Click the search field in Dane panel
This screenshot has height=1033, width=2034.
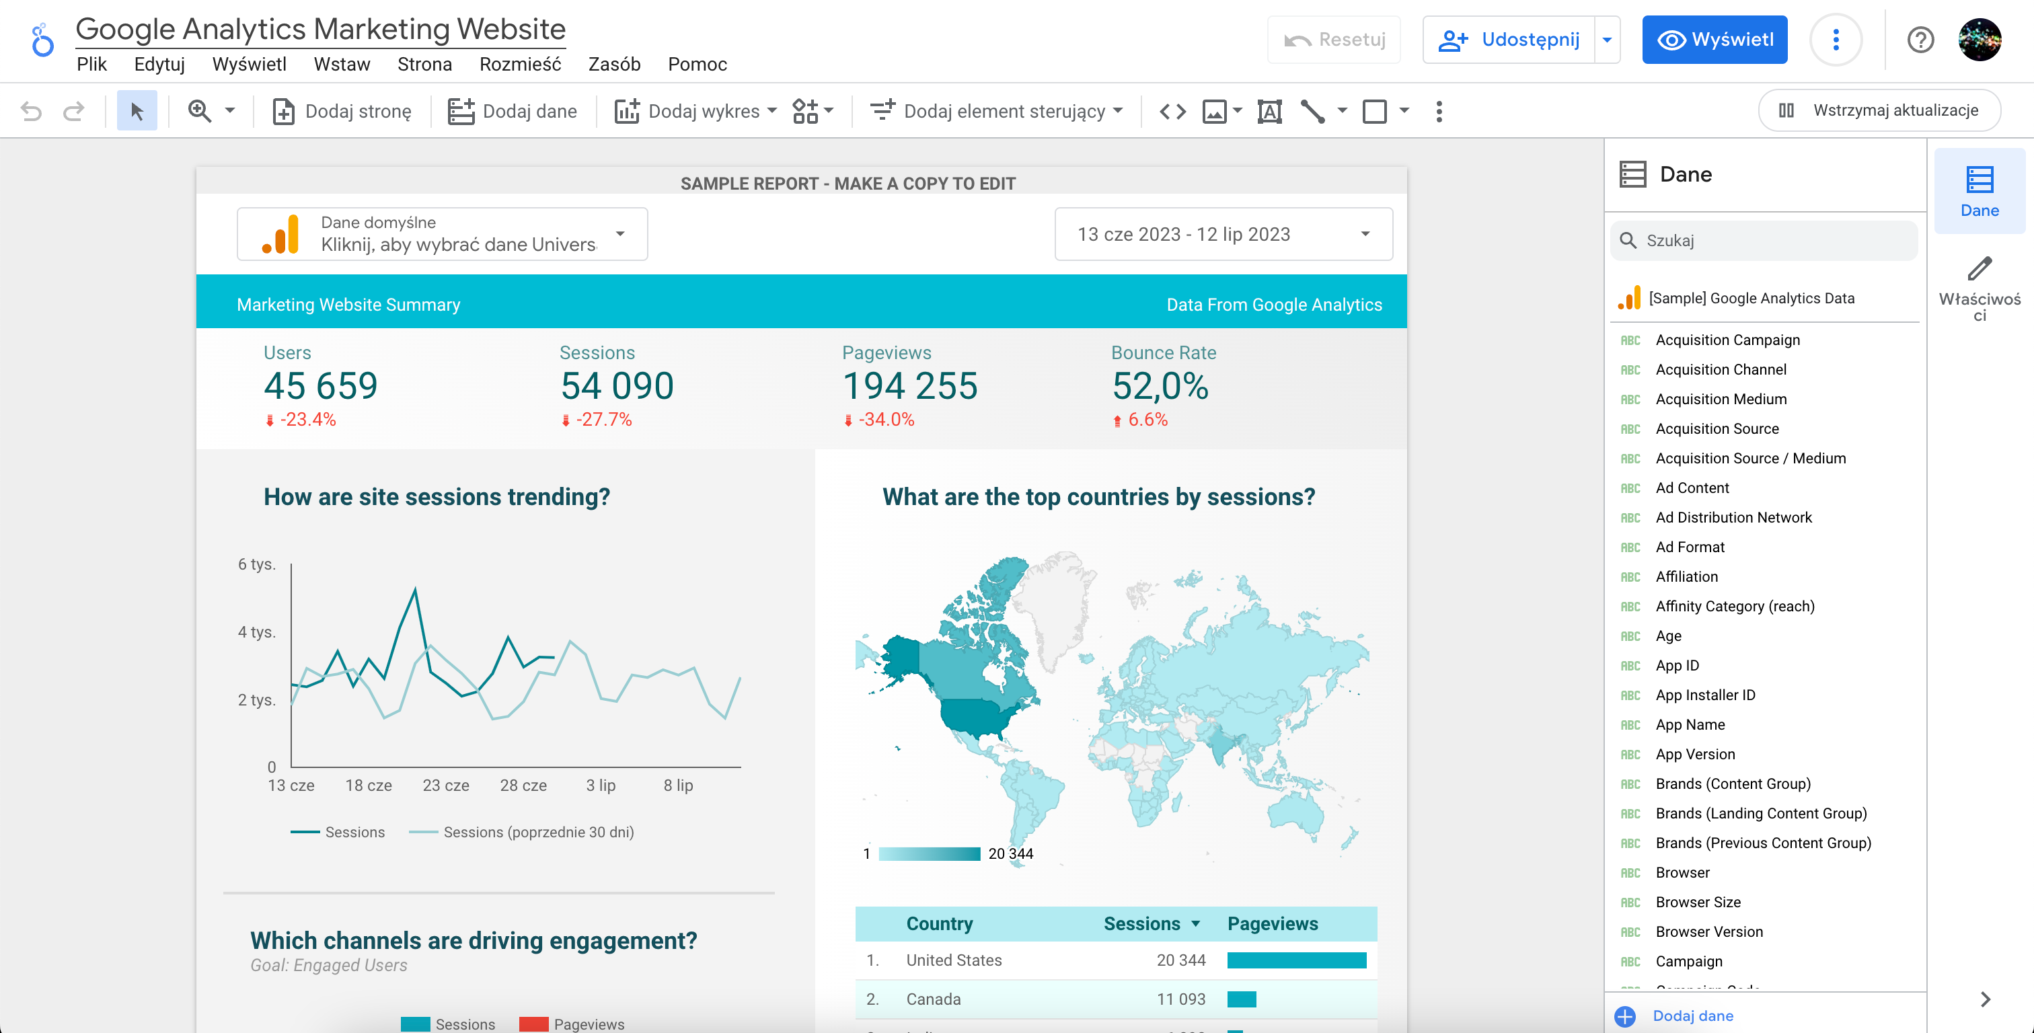point(1764,240)
